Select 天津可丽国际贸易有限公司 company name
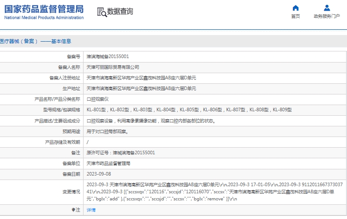The height and width of the screenshot is (219, 347). [x=113, y=67]
